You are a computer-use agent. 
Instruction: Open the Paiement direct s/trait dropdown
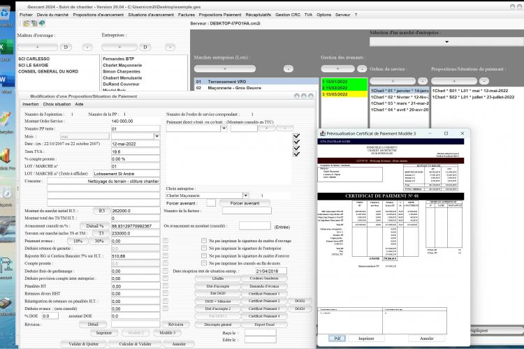(224, 128)
